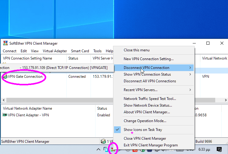The height and width of the screenshot is (154, 228).
Task: Sort by VPN Connection Setting Name column
Action: [x=33, y=58]
